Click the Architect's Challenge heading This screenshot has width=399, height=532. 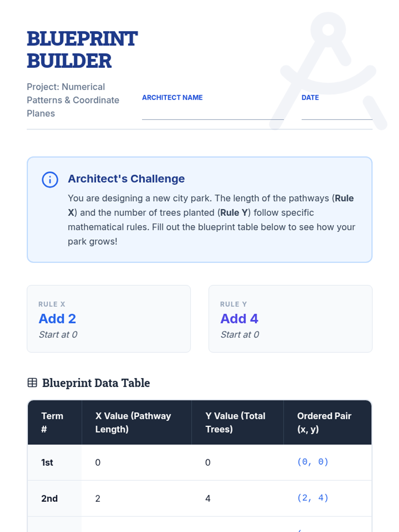(x=126, y=179)
